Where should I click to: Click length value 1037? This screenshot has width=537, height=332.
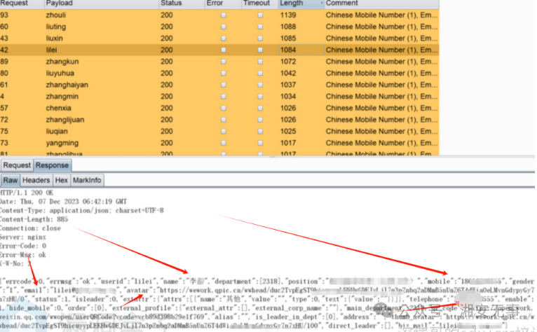click(288, 85)
